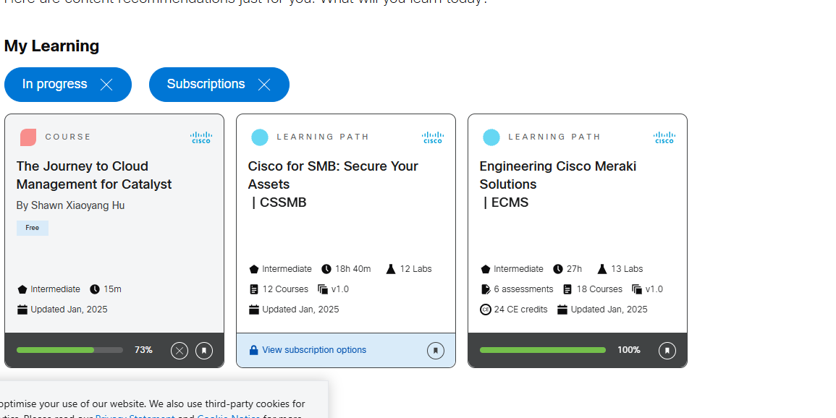
Task: Open View subscription options
Action: (310, 350)
